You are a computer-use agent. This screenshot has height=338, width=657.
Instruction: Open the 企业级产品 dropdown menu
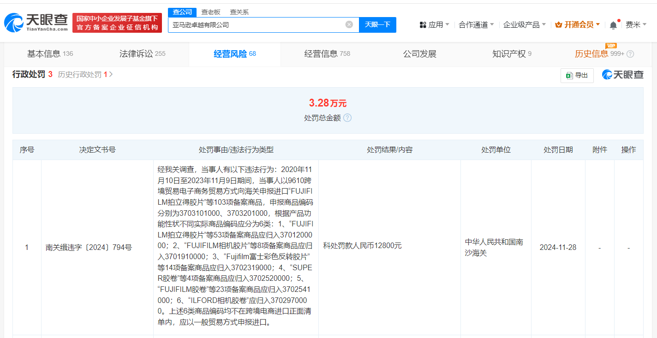tap(524, 25)
